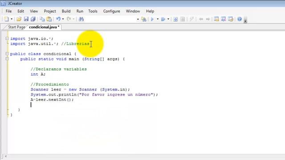This screenshot has width=285, height=160.
Task: Collapse the import statements fold marker
Action: coord(7,39)
